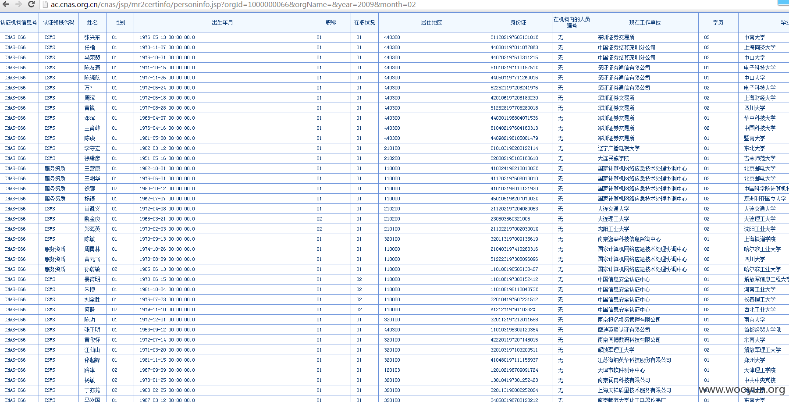789x402 pixels.
Task: Select the name cell 李守宏
Action: [92, 148]
